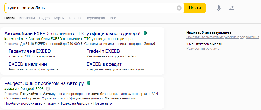Open Trade-In EXEED sitelink
The image size is (261, 110).
pos(103,51)
